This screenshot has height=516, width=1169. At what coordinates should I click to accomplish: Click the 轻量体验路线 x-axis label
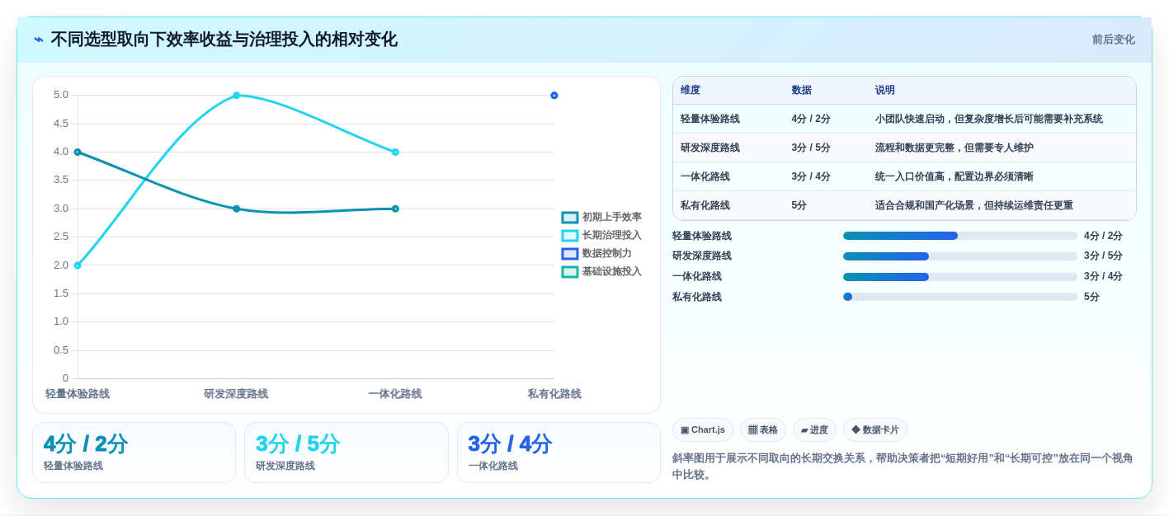pos(78,394)
